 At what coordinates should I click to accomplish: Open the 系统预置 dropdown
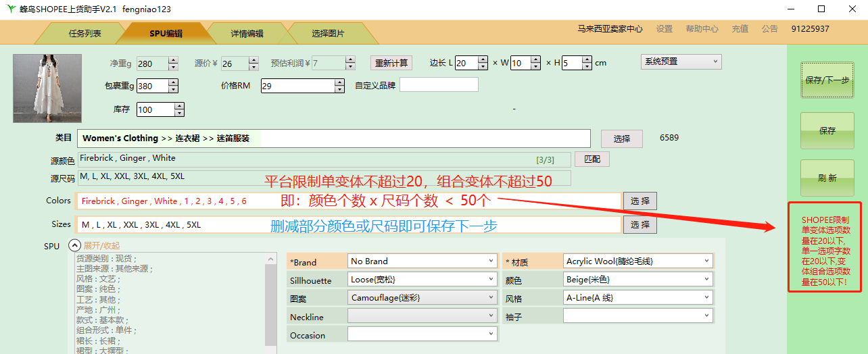tap(681, 61)
